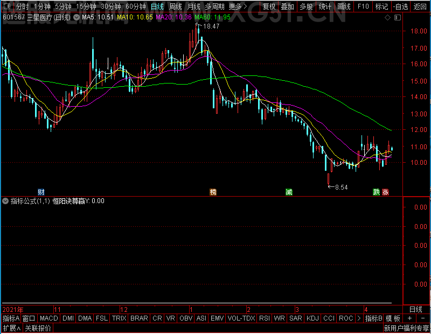Switch indicator to VR
Image resolution: width=431 pixels, height=334 pixels.
pyautogui.click(x=171, y=318)
